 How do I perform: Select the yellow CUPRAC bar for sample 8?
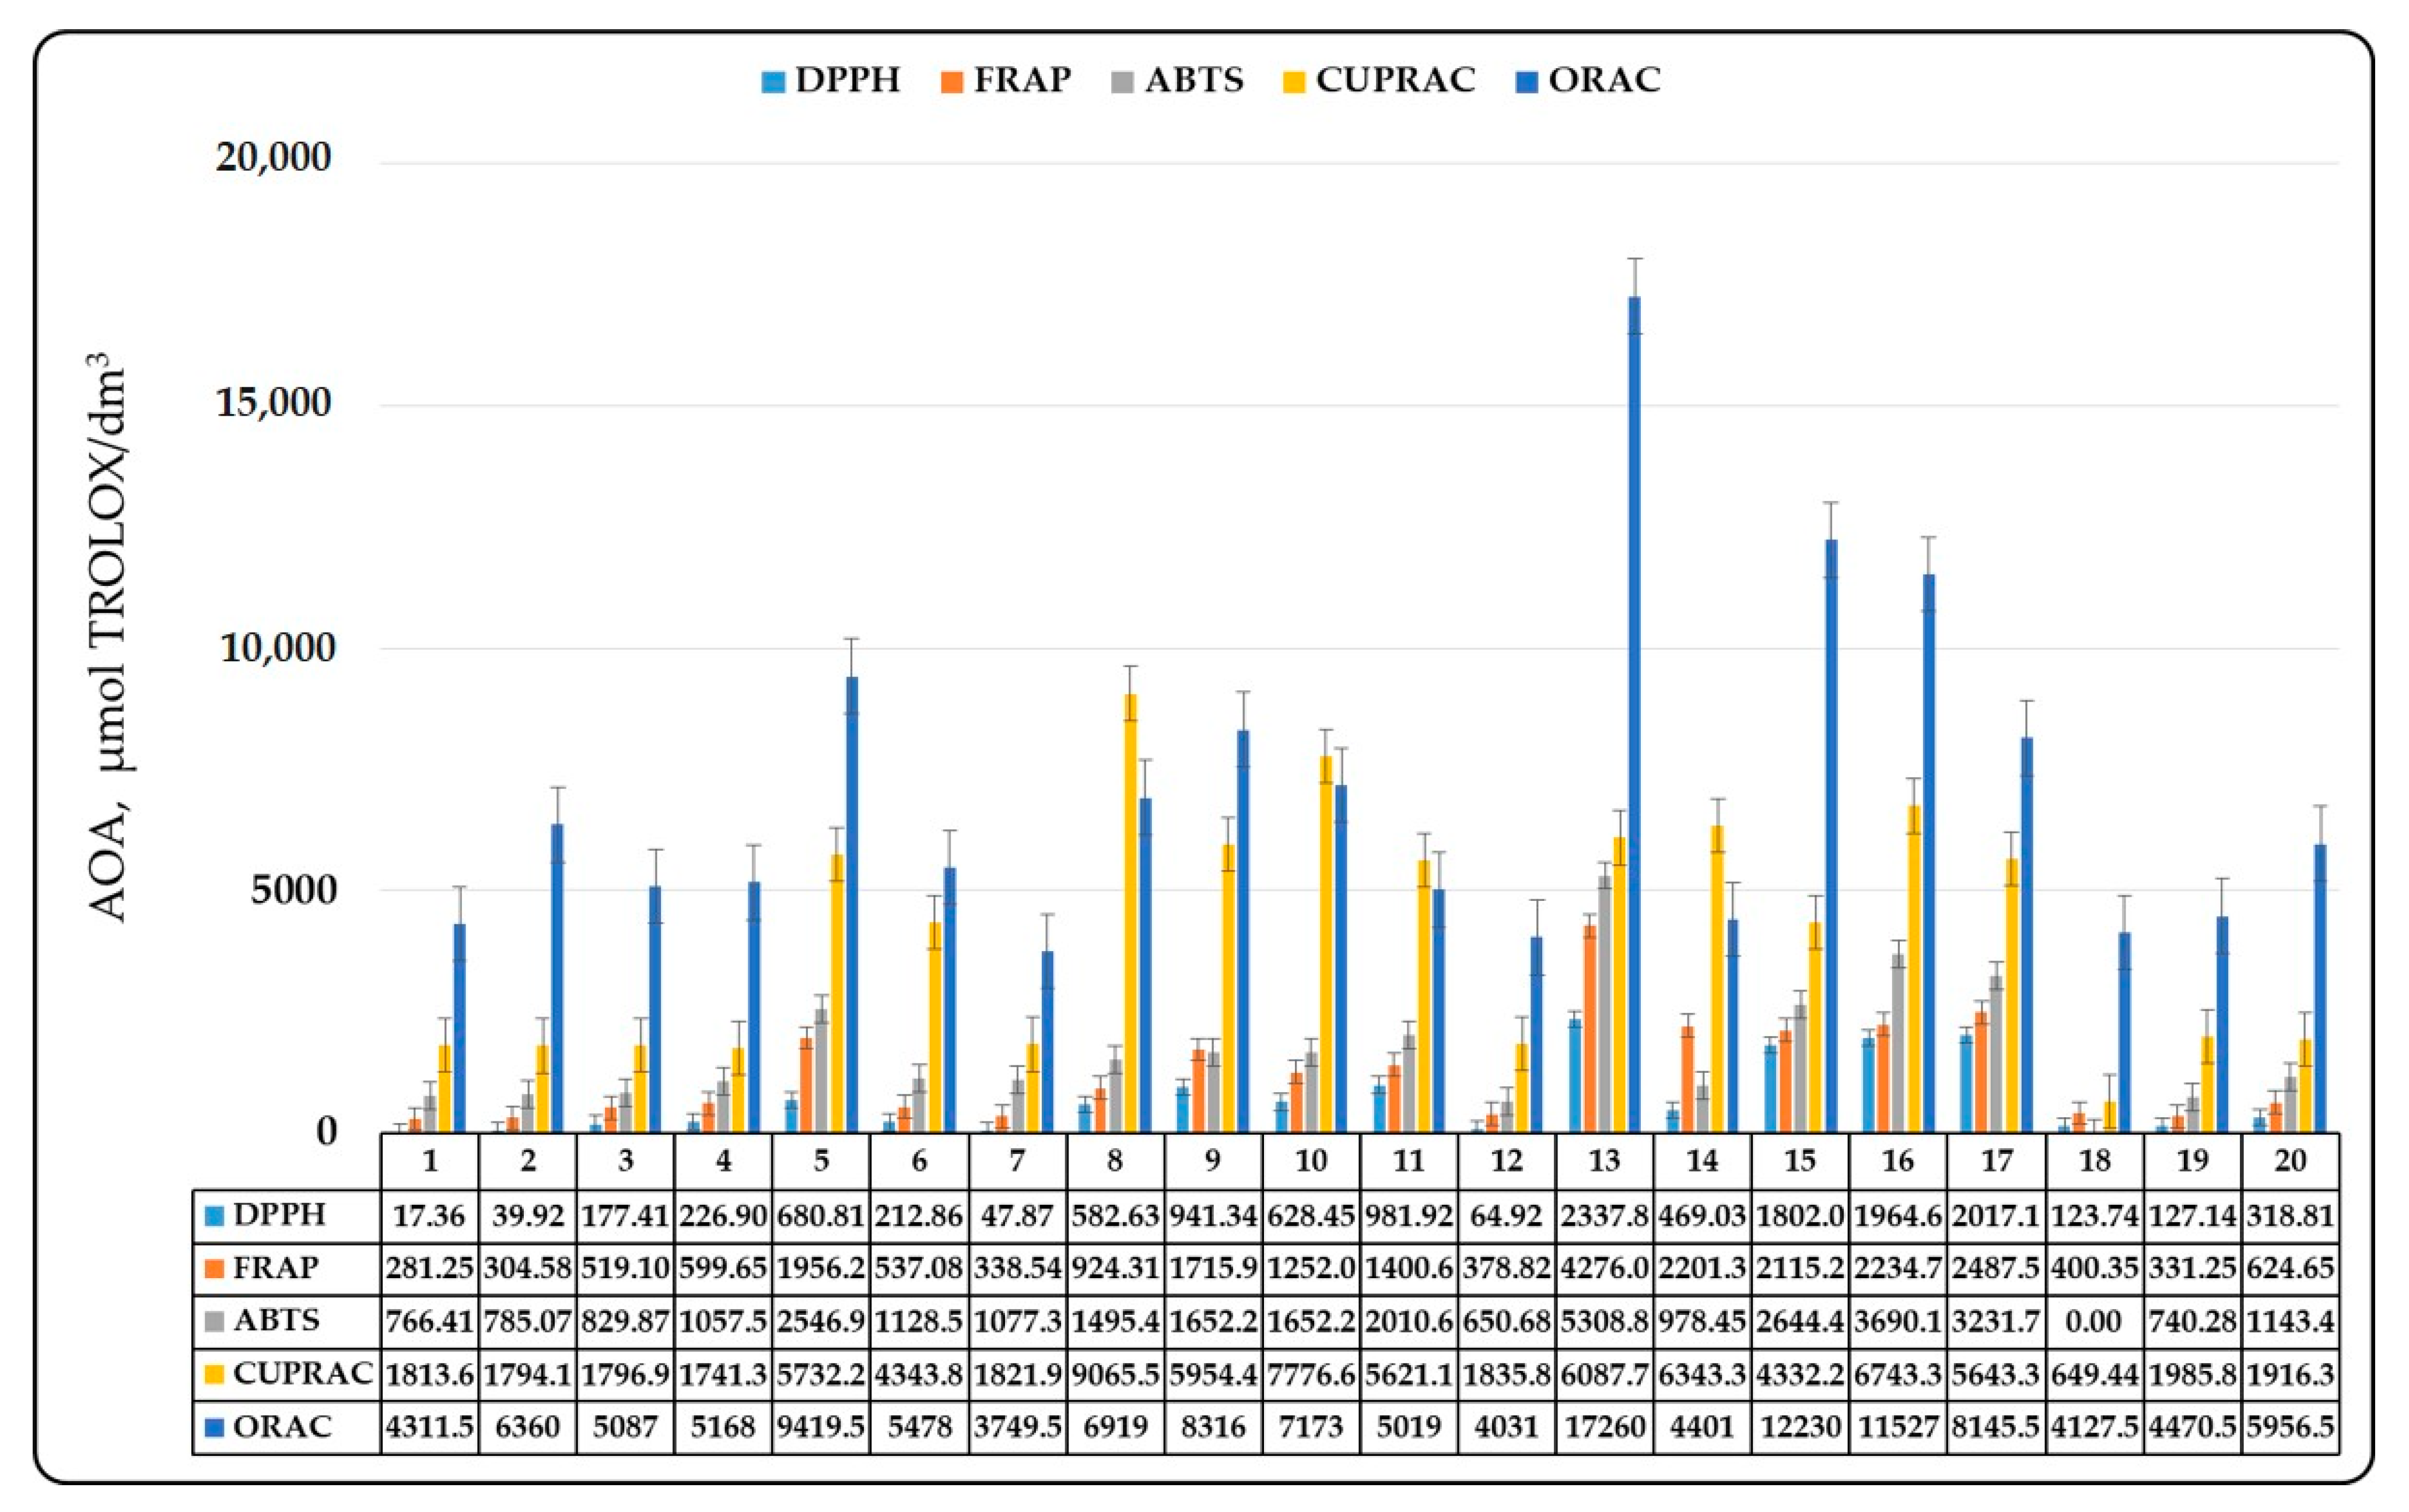click(x=1130, y=912)
